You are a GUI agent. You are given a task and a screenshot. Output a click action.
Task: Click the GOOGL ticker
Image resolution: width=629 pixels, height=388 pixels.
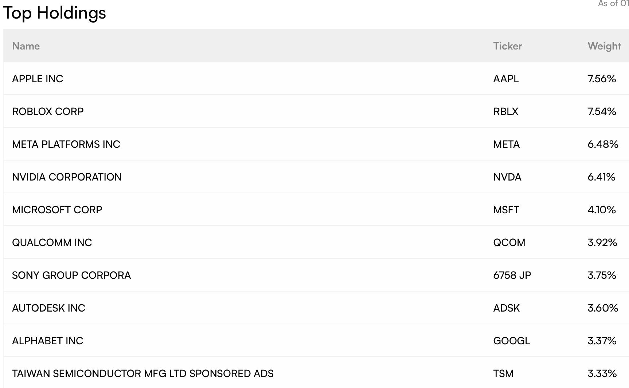(x=511, y=341)
